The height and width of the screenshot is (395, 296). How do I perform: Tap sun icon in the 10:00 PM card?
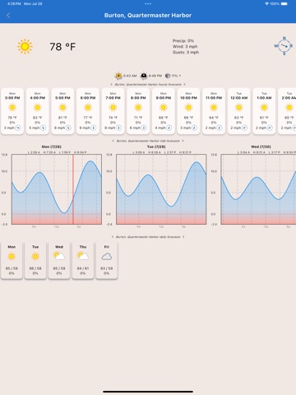coord(188,108)
